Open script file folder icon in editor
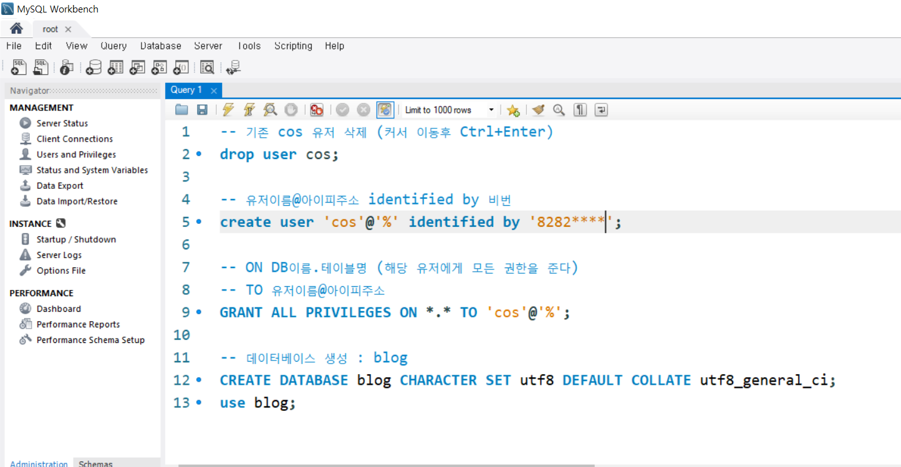This screenshot has width=901, height=467. [x=181, y=110]
